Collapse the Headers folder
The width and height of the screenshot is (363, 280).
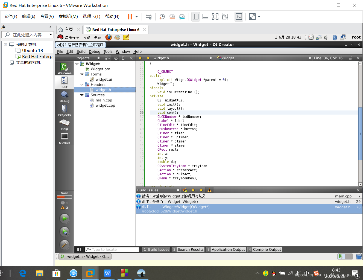82,84
